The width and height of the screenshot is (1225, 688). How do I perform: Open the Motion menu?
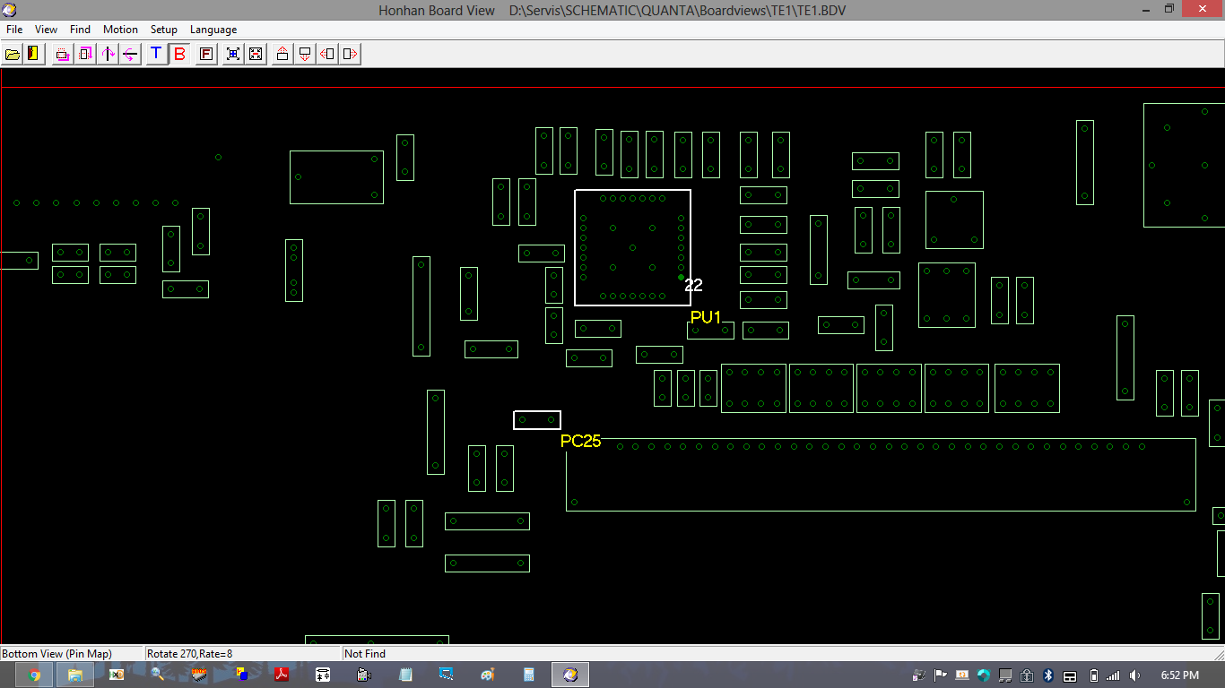click(x=120, y=30)
